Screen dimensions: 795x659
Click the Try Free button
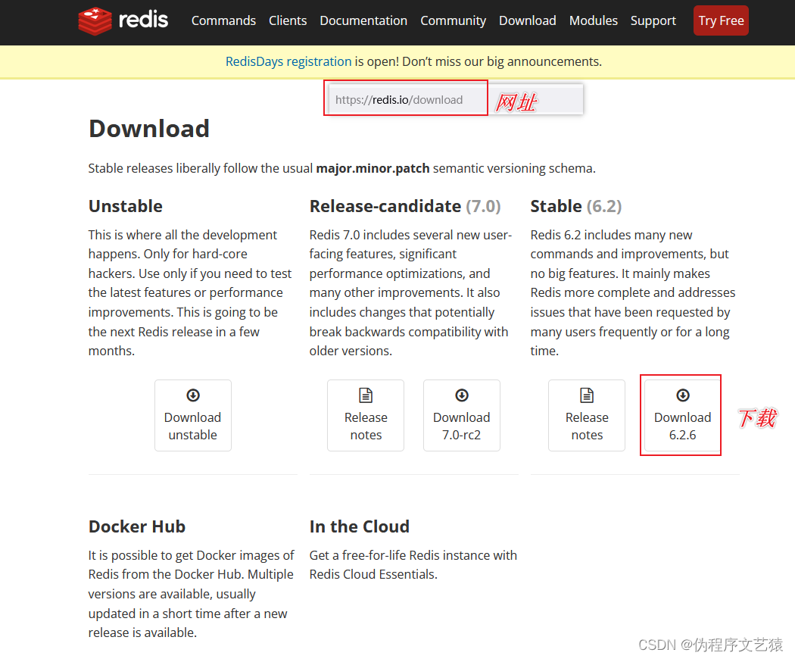[x=721, y=20]
